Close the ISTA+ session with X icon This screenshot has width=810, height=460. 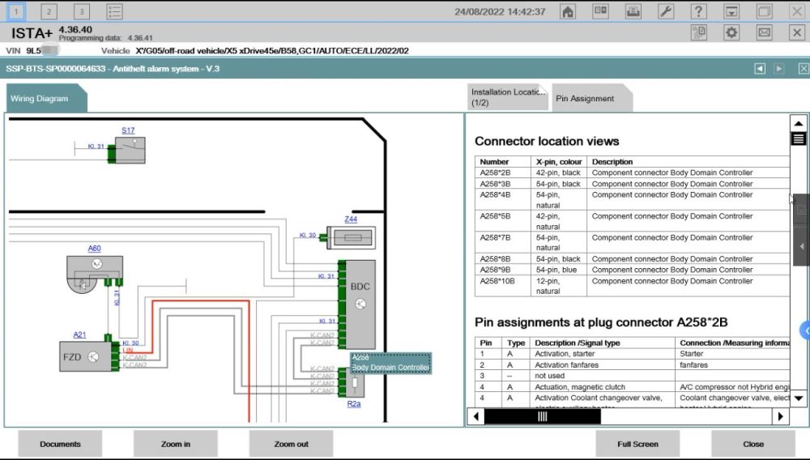pyautogui.click(x=797, y=32)
